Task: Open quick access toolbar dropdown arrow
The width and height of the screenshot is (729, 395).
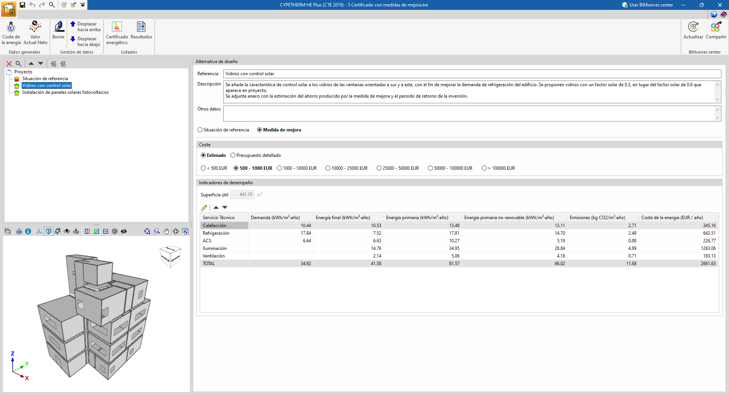Action: [x=83, y=5]
